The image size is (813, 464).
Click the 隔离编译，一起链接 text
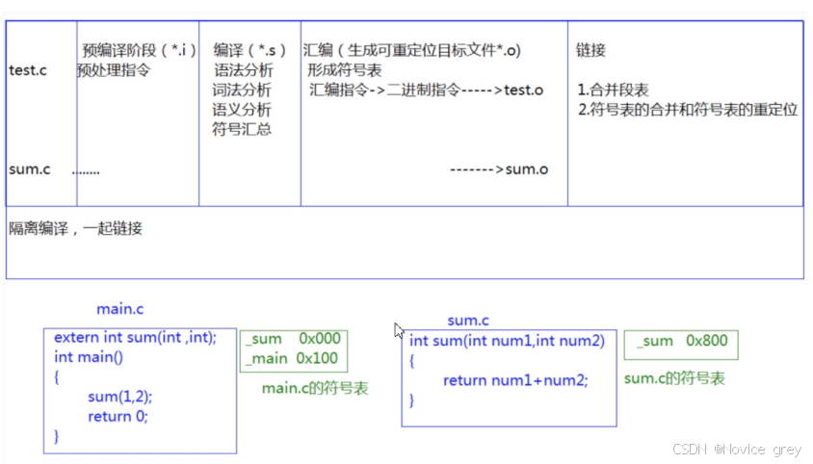(75, 228)
